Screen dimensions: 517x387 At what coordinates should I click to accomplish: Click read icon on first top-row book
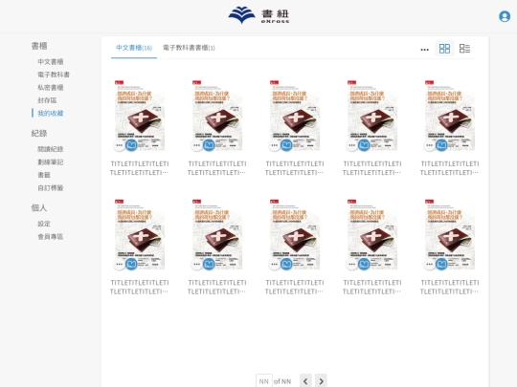[131, 145]
